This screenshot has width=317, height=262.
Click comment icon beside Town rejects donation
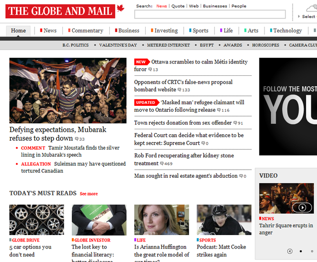click(235, 123)
